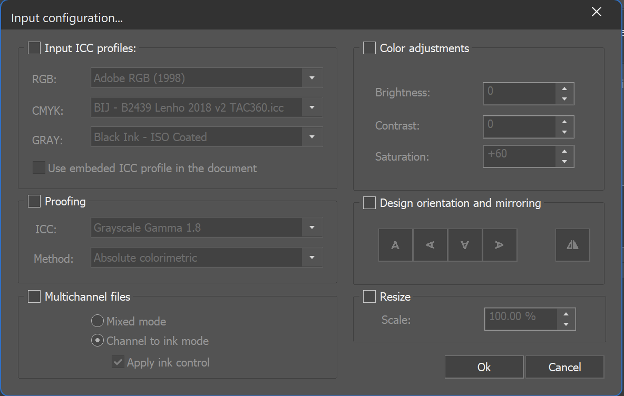This screenshot has width=624, height=396.
Task: Check Use embeded ICC profile in document
Action: tap(39, 167)
